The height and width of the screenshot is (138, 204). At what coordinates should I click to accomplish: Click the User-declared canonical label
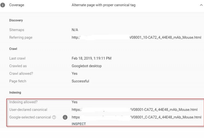point(28,110)
